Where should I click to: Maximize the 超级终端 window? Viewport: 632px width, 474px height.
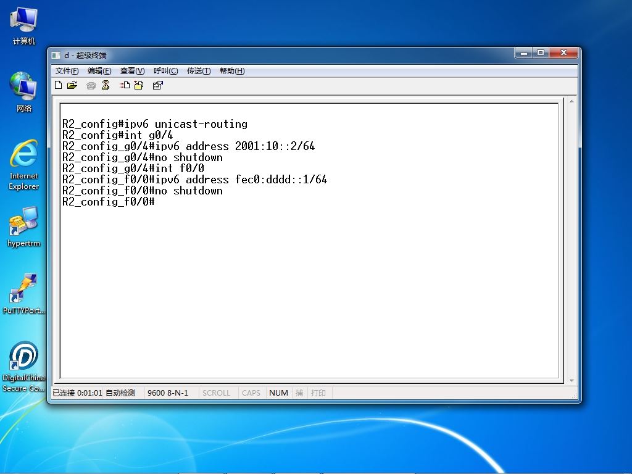(x=541, y=53)
